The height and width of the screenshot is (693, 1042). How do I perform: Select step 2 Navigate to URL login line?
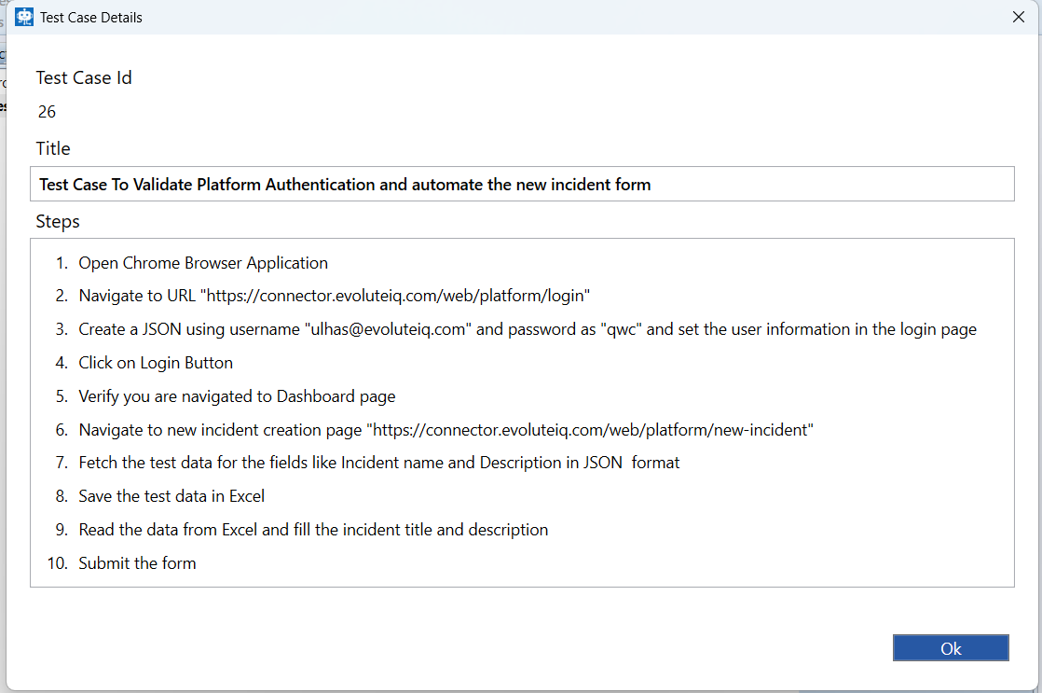pos(335,296)
